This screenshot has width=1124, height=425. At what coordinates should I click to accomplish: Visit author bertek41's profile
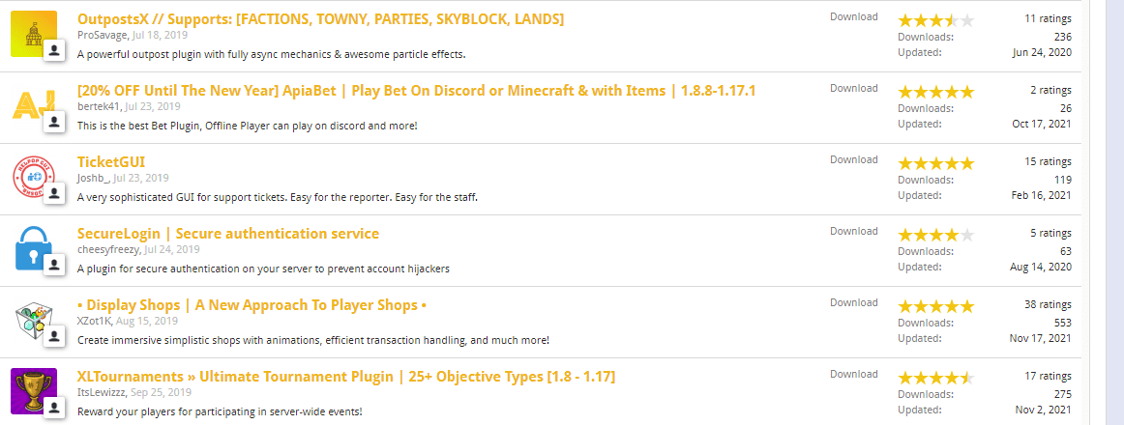(x=101, y=106)
